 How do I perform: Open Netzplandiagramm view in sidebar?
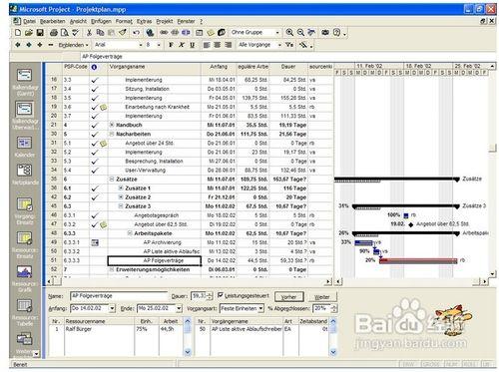point(25,175)
